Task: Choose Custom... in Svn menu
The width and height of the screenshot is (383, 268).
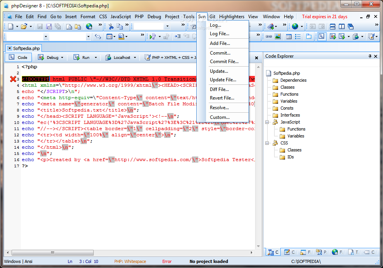Action: 220,117
